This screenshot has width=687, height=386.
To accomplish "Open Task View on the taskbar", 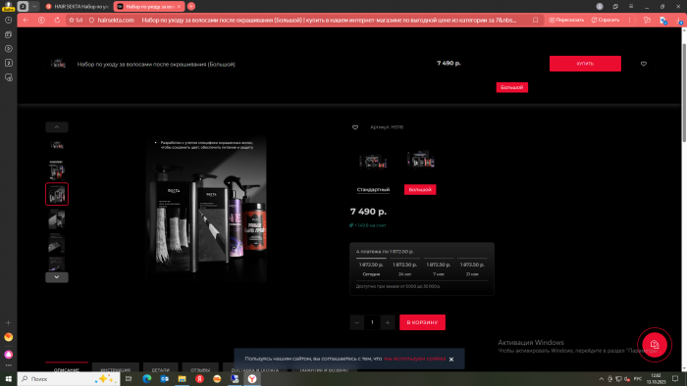I will 129,379.
